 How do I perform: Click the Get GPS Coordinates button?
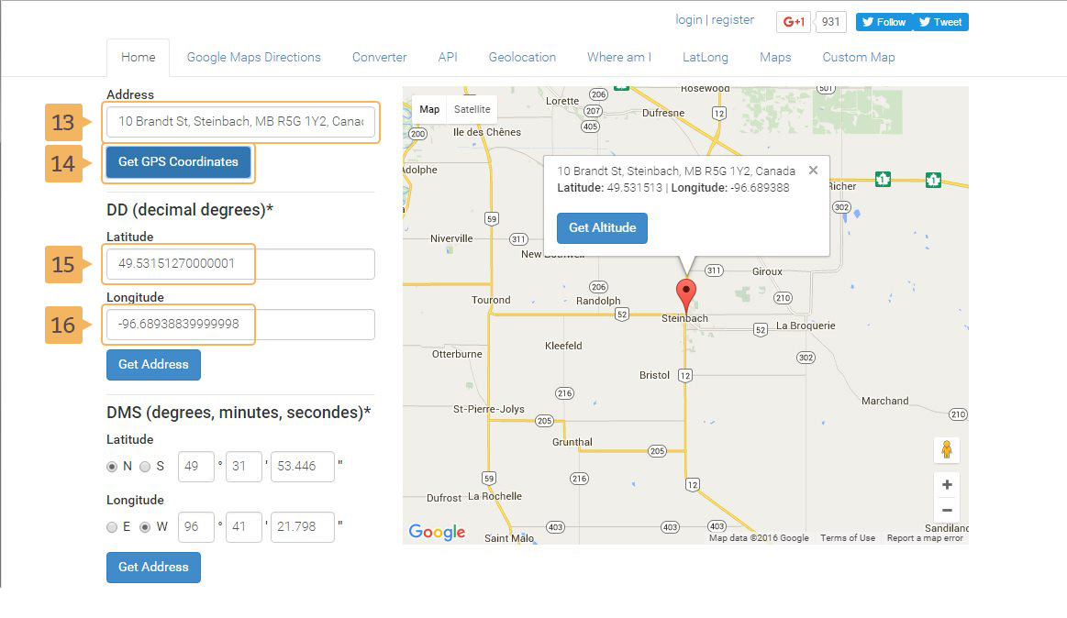(178, 162)
